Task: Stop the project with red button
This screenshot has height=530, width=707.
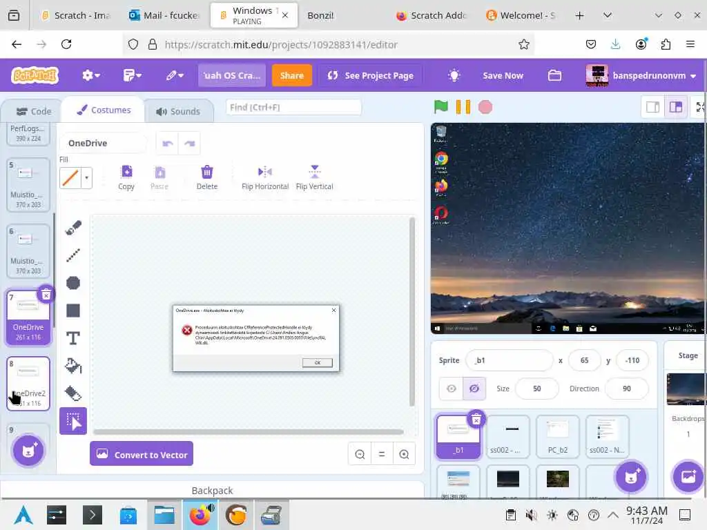Action: 485,107
